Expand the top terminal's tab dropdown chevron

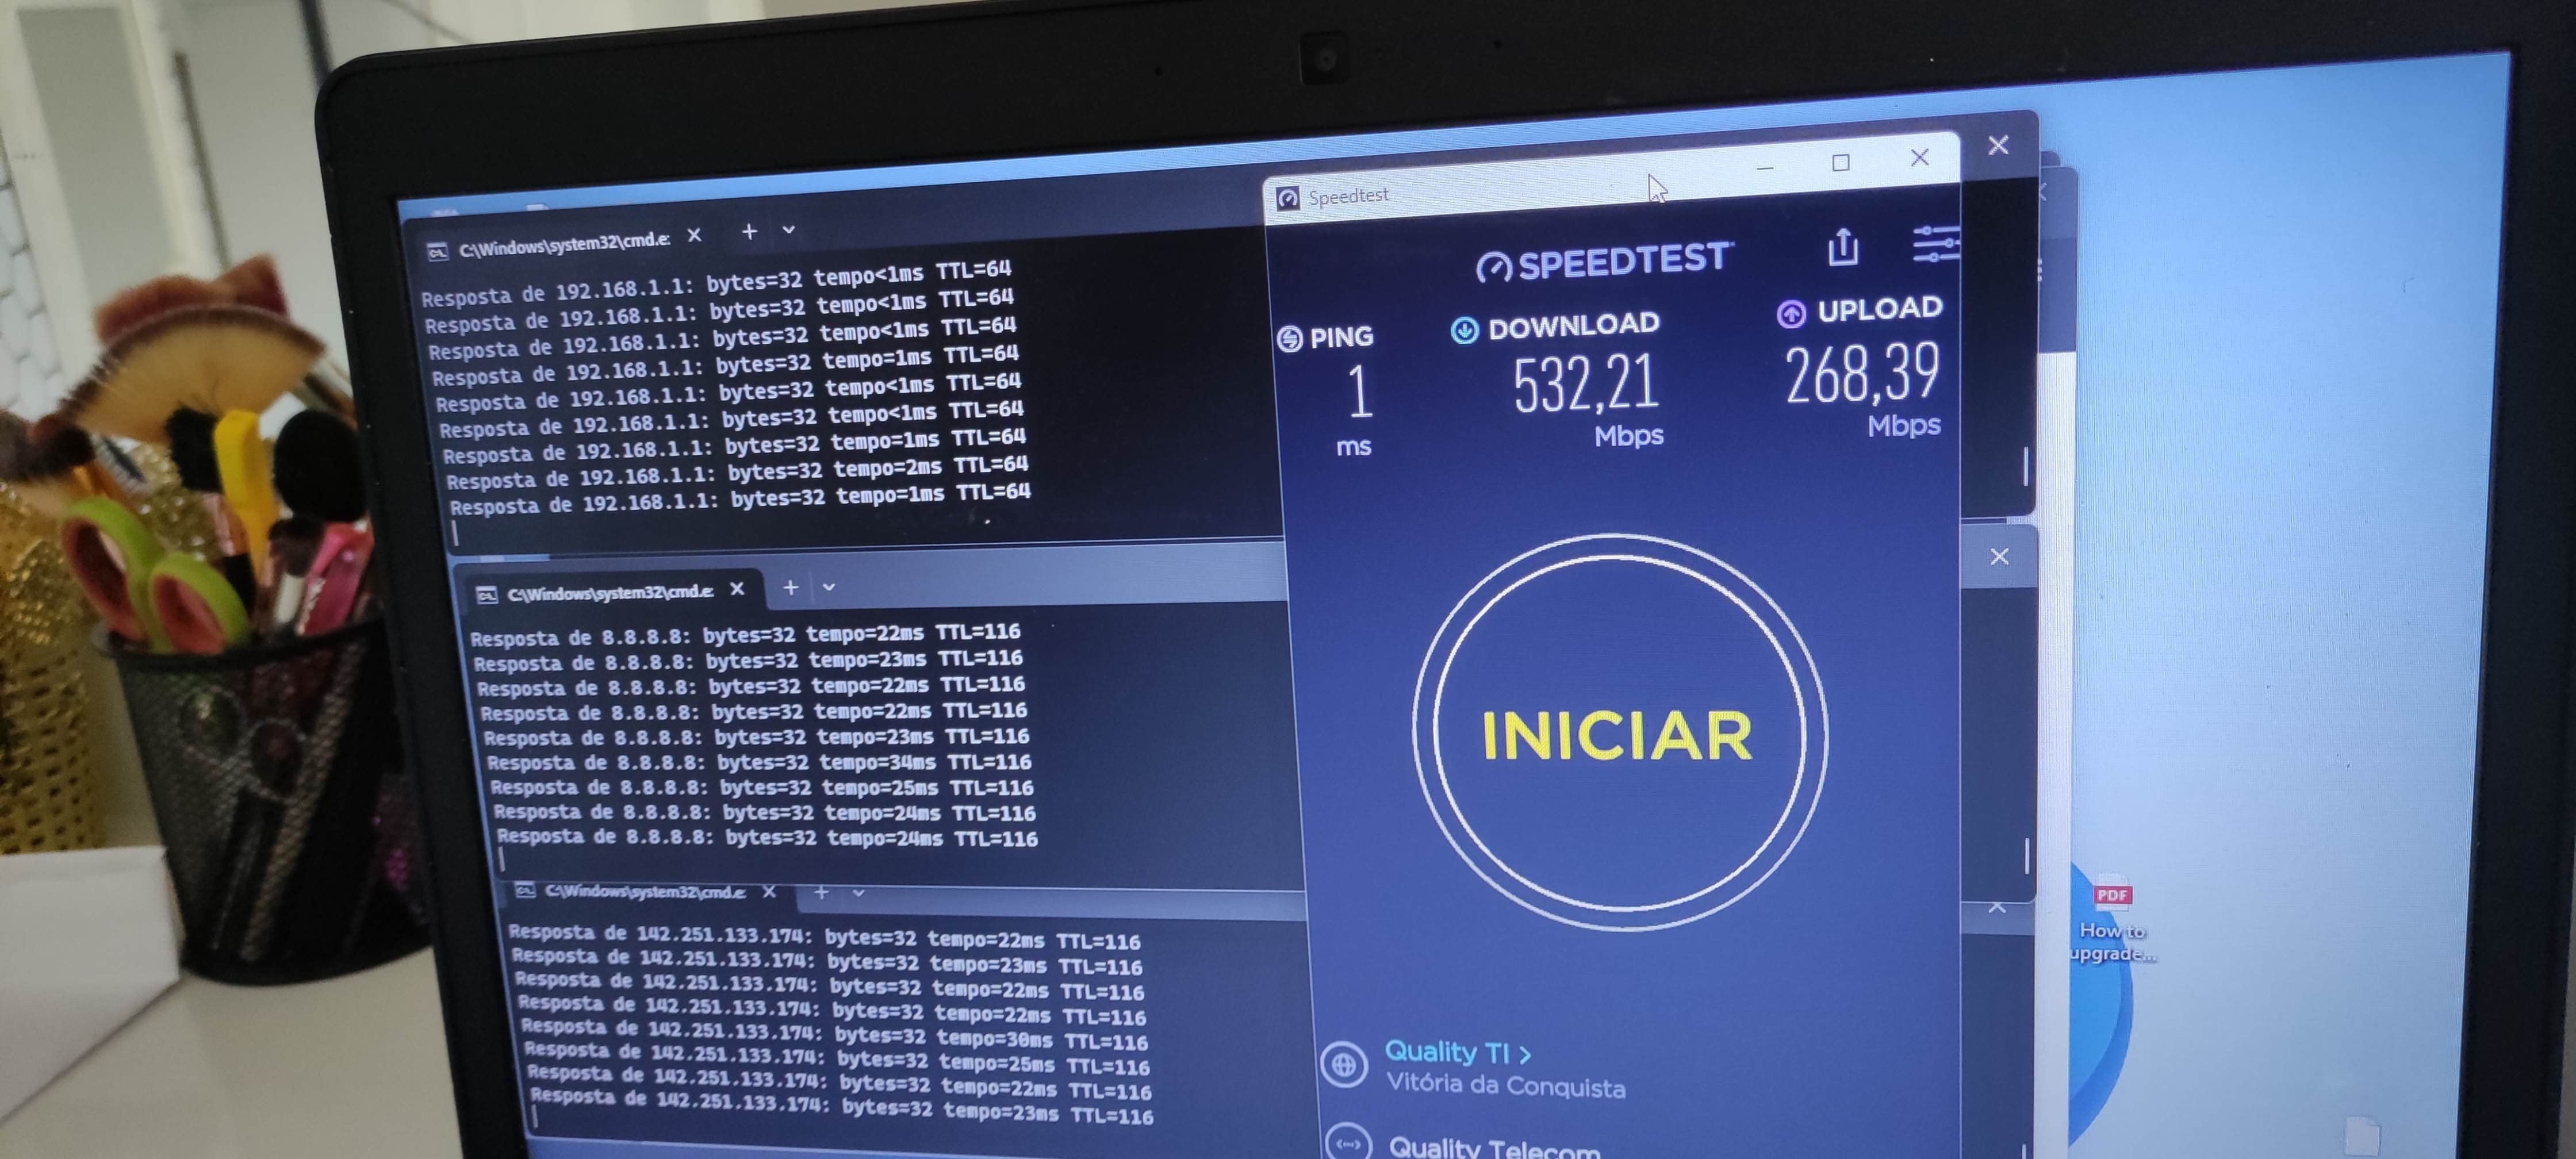click(x=789, y=231)
